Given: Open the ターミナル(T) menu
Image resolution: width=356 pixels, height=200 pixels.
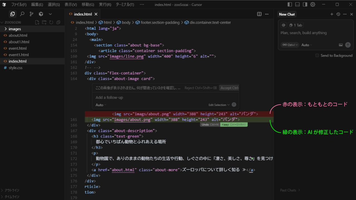Looking at the screenshot, I should (125, 4).
